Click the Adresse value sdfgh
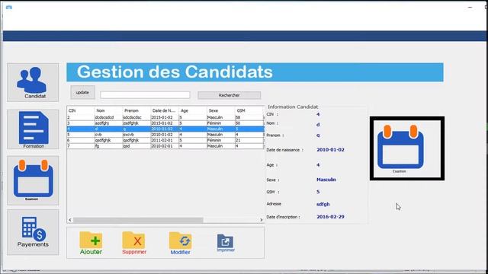 click(323, 204)
